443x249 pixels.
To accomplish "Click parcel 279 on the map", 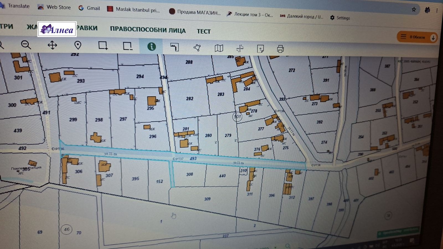I will tap(228, 135).
